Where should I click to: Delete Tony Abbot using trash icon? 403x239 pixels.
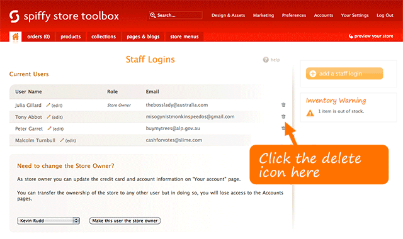[283, 116]
